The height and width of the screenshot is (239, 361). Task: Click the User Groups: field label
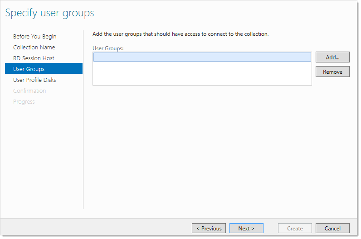click(x=108, y=48)
